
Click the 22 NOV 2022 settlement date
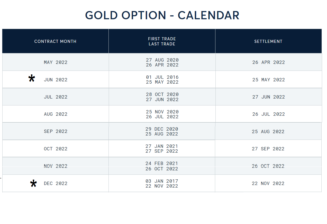(x=268, y=183)
